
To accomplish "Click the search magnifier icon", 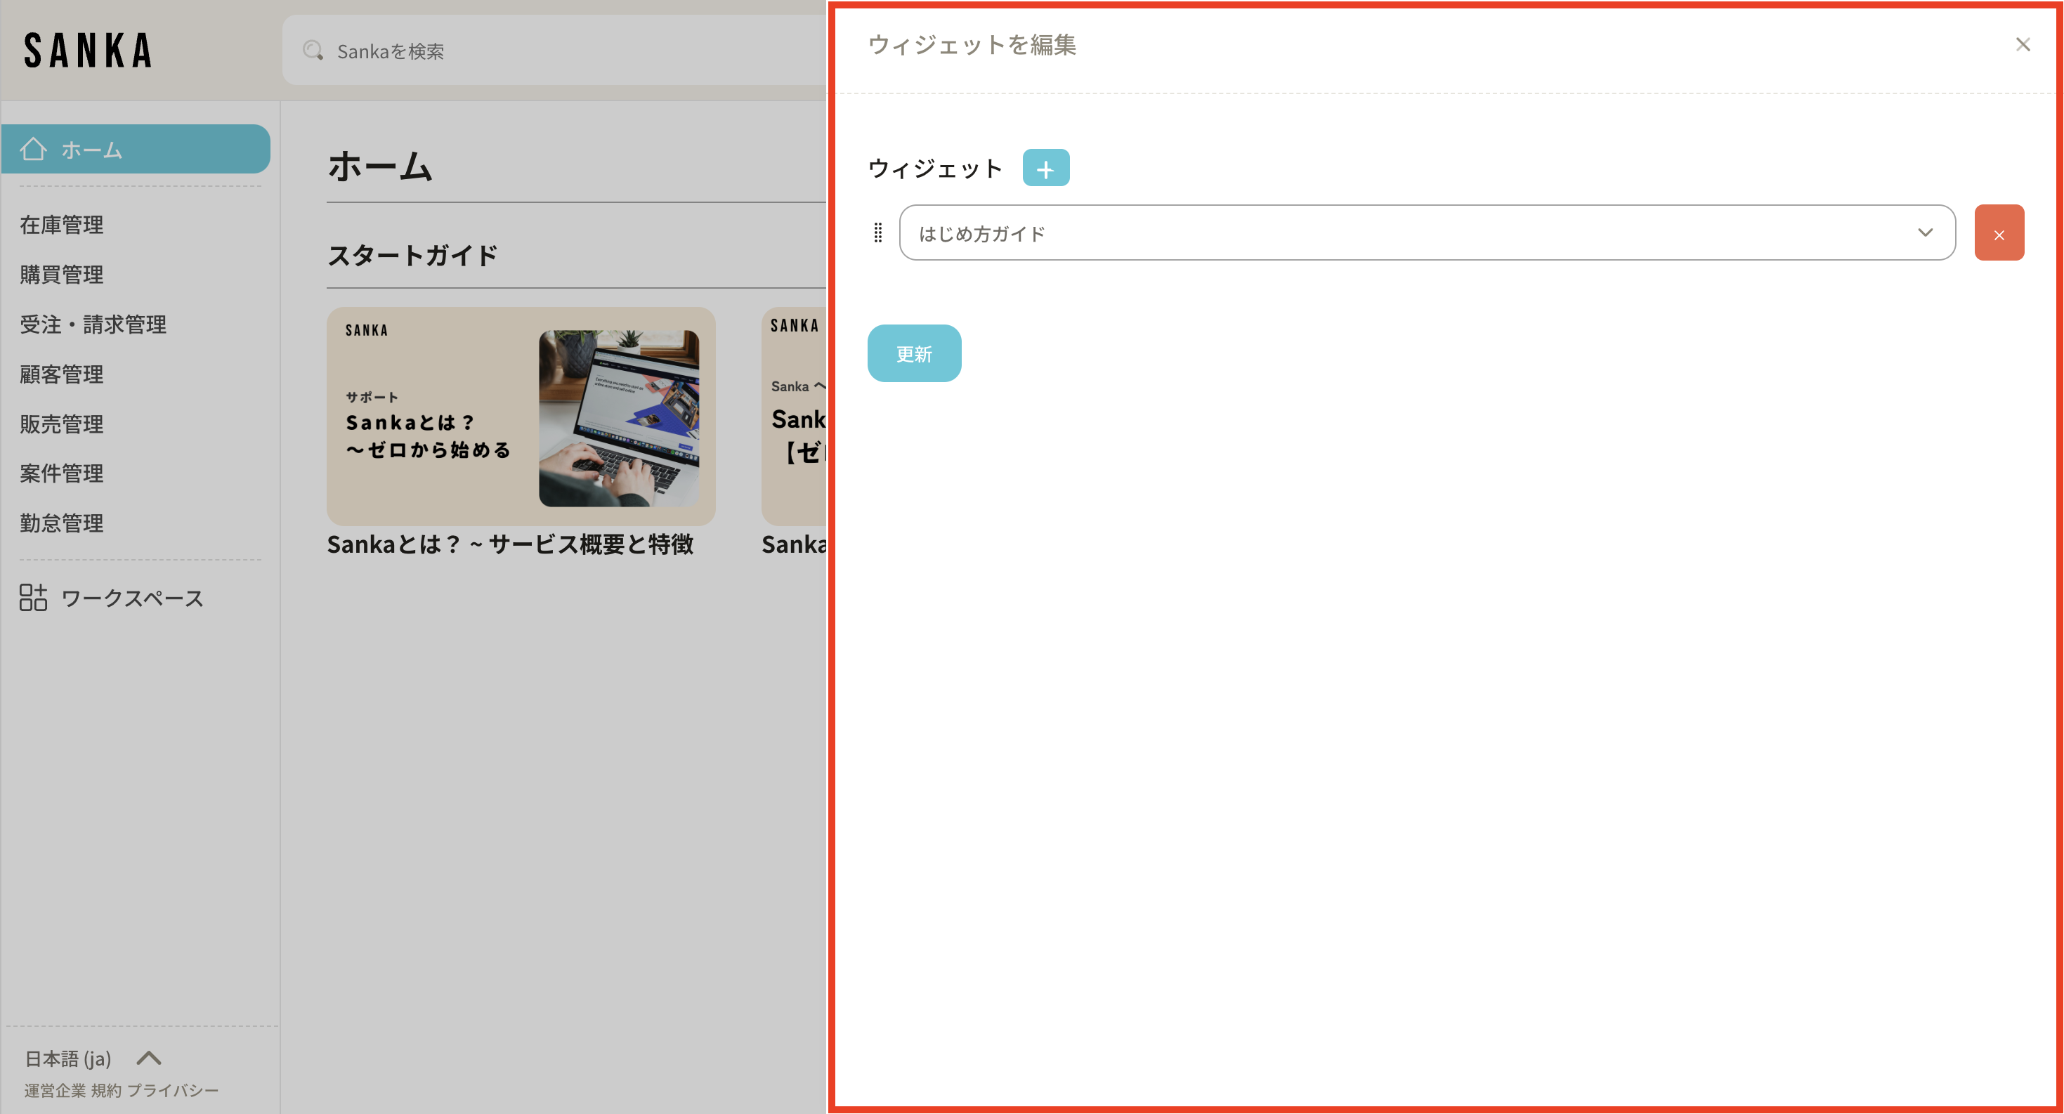I will click(313, 51).
